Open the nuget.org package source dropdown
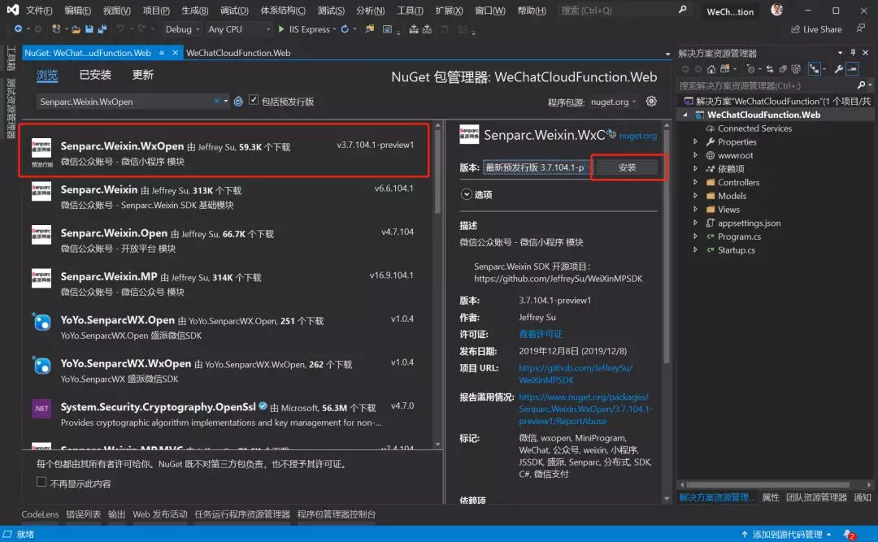The image size is (878, 542). pyautogui.click(x=613, y=102)
